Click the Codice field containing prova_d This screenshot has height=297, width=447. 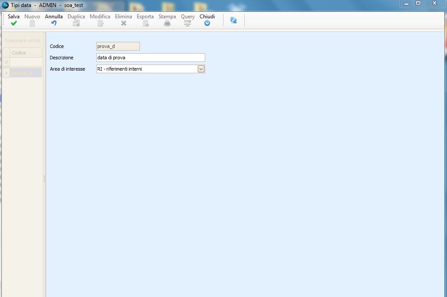[118, 46]
